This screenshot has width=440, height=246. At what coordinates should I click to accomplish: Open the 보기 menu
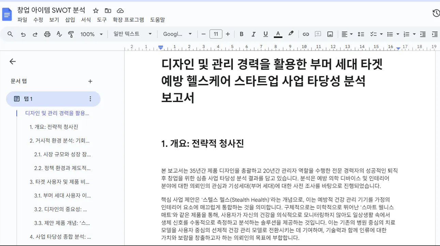tap(54, 20)
